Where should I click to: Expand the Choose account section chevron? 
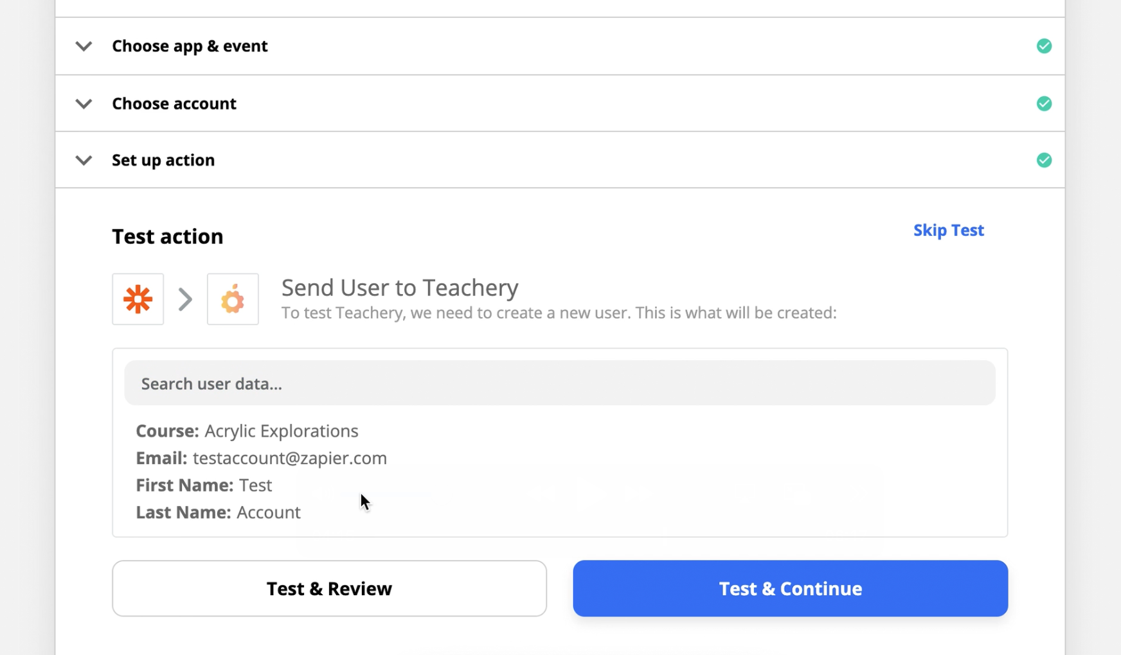click(x=84, y=103)
